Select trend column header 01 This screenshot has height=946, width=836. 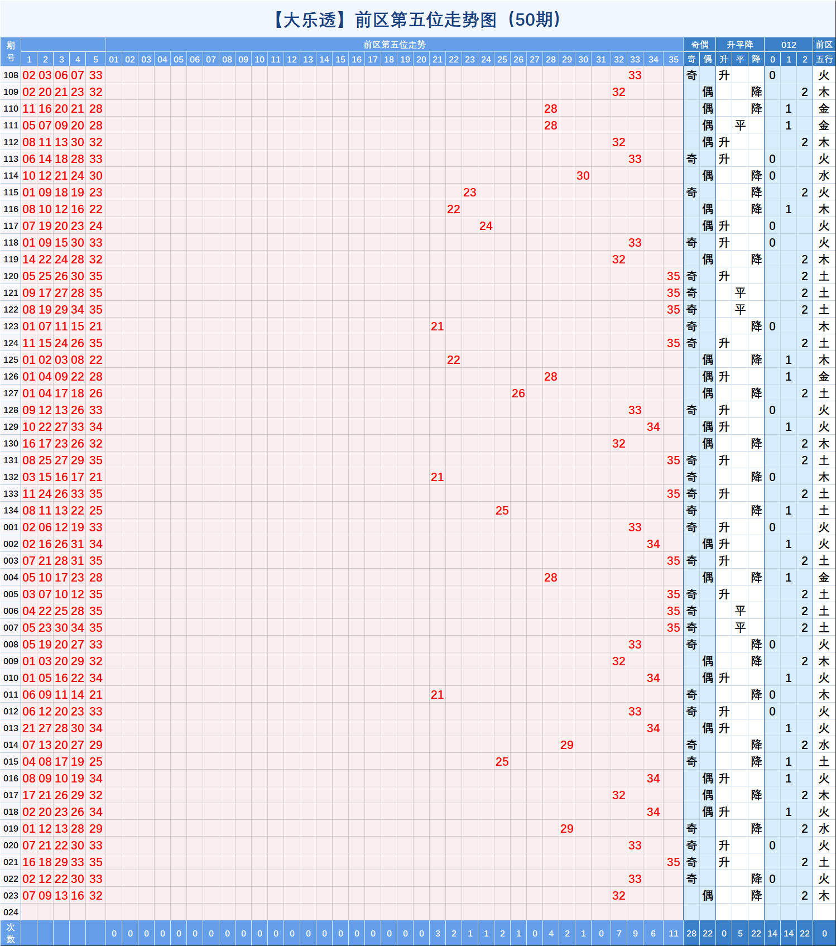114,59
